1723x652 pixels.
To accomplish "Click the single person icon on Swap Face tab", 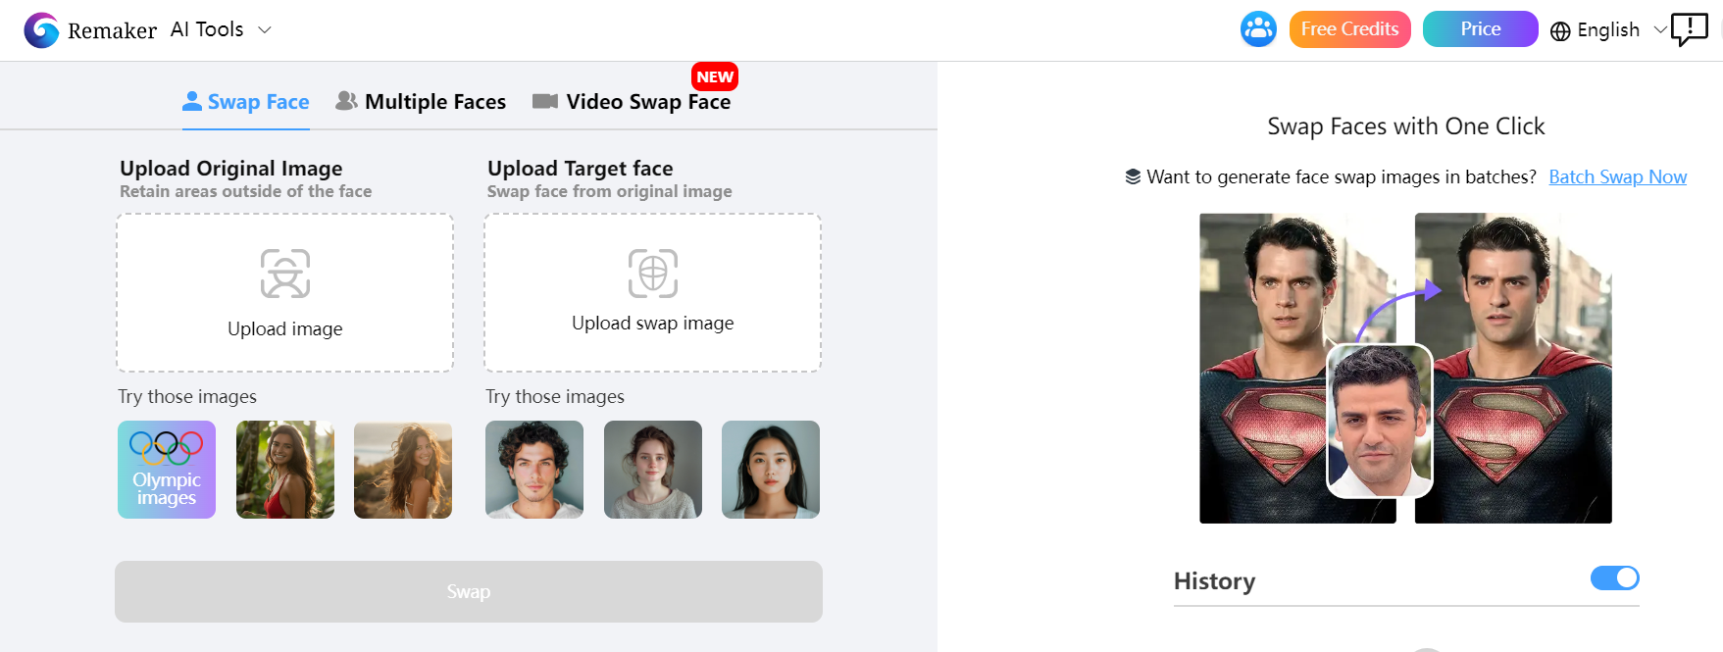I will pos(192,101).
